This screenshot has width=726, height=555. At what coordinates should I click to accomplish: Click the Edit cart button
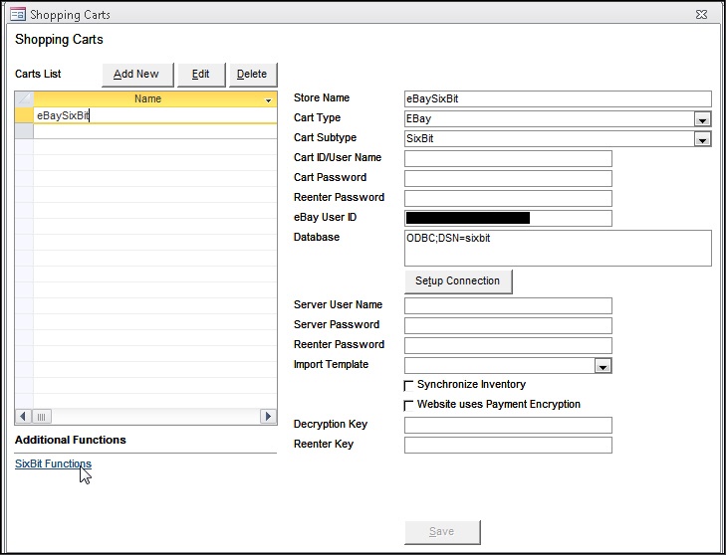pyautogui.click(x=201, y=75)
